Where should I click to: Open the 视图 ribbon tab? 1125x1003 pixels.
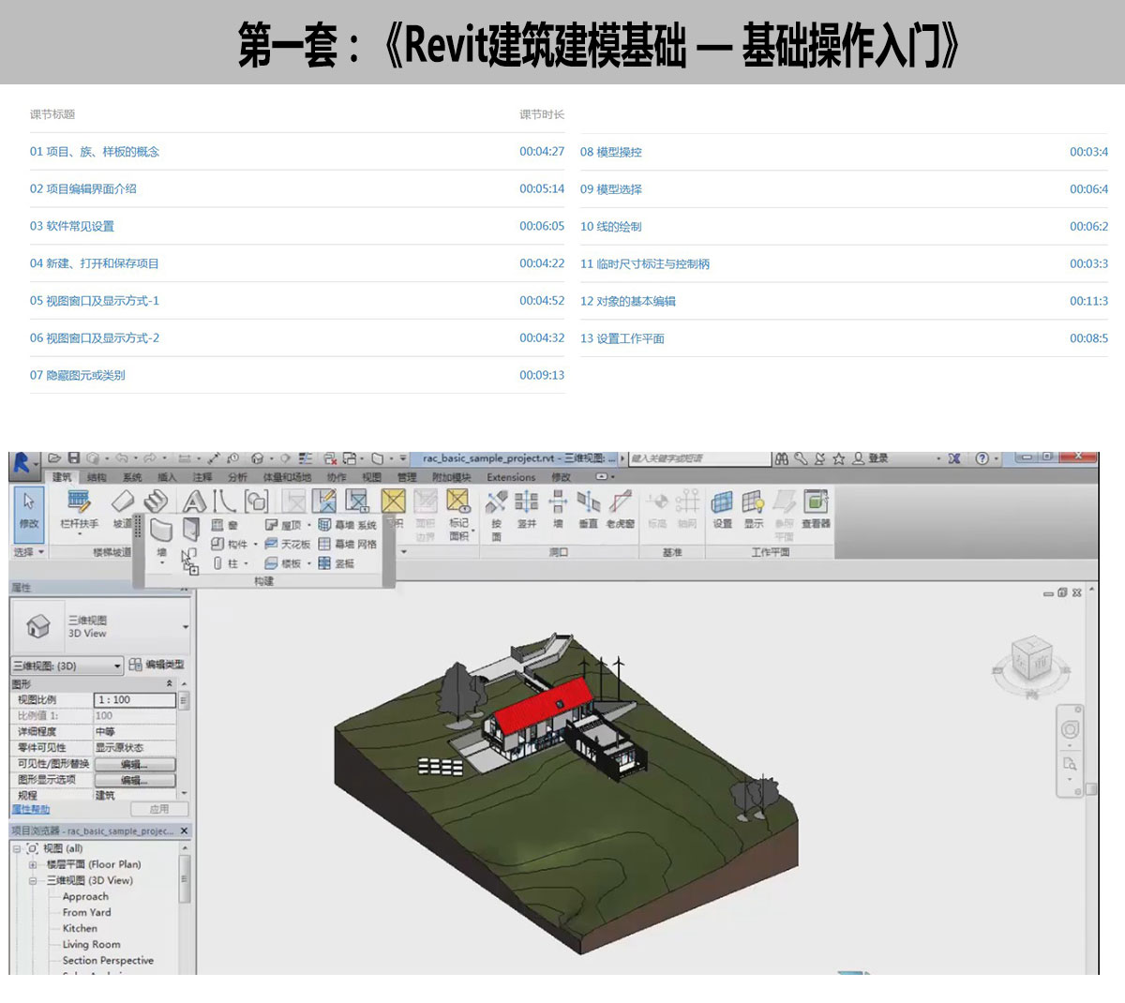click(x=371, y=477)
